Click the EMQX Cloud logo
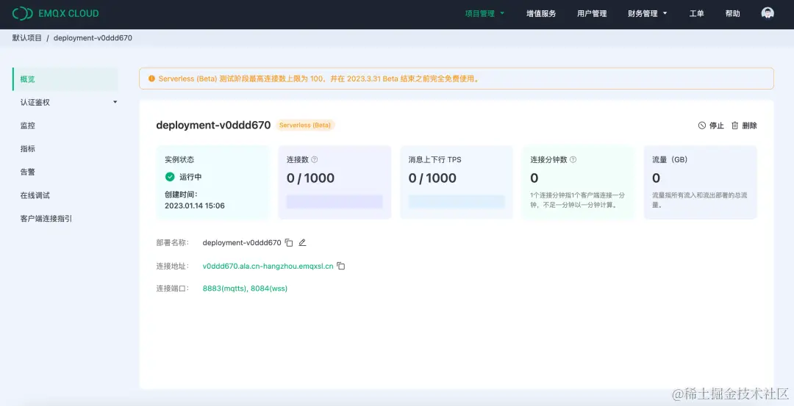 (x=56, y=14)
